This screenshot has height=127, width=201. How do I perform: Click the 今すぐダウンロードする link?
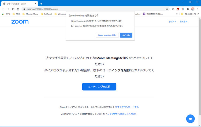click(127, 107)
